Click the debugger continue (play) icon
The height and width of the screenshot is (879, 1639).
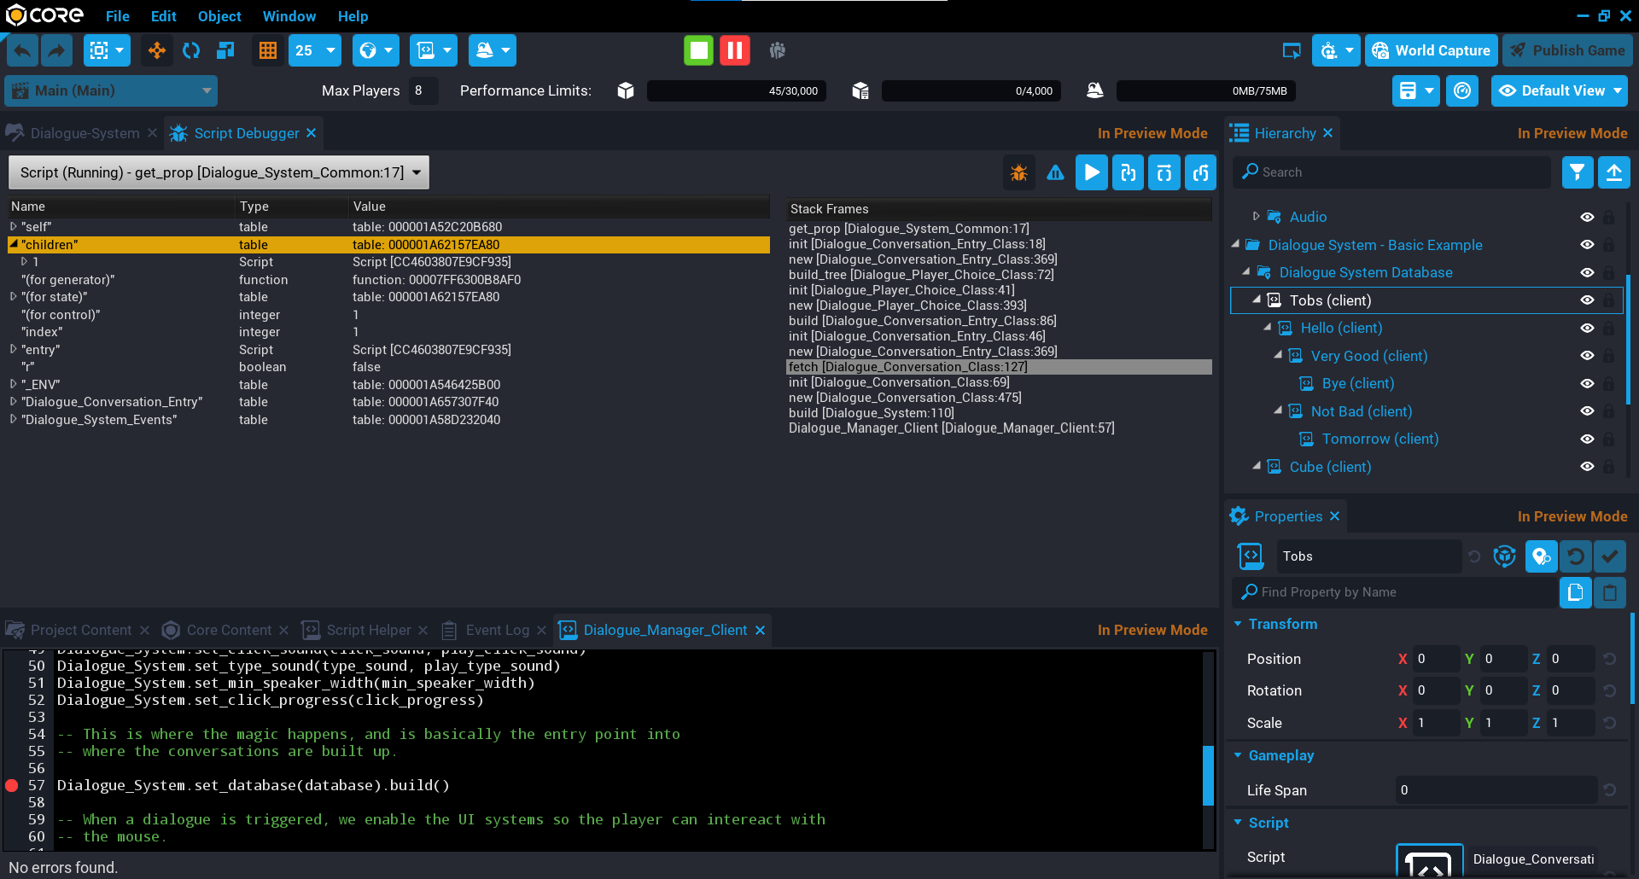click(x=1091, y=173)
